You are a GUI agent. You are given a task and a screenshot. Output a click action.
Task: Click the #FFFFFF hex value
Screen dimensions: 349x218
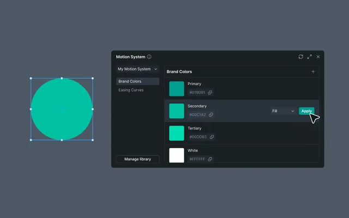[x=197, y=159]
